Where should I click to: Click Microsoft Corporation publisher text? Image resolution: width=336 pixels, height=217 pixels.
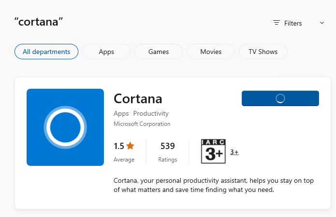tap(142, 124)
